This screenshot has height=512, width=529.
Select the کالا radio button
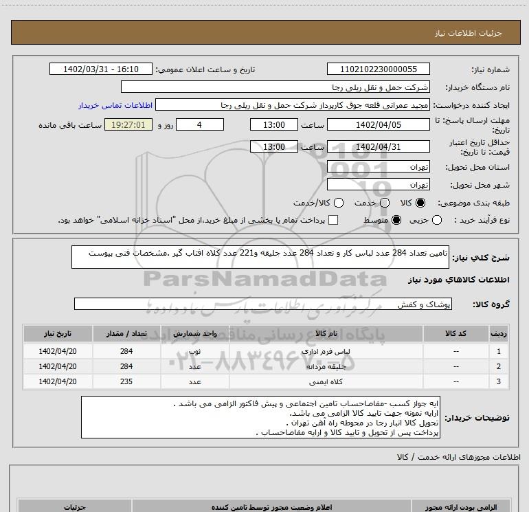pyautogui.click(x=420, y=203)
